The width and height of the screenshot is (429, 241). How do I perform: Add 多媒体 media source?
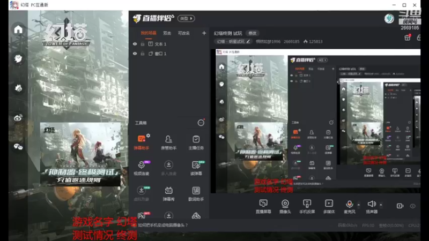point(329,206)
